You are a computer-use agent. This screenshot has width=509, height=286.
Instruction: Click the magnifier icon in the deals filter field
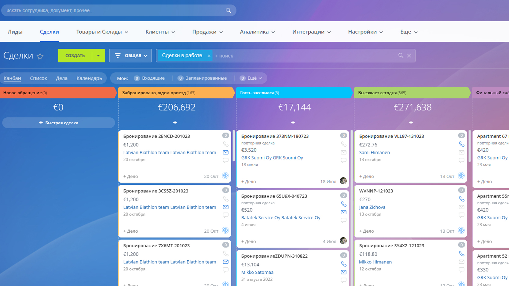click(x=401, y=55)
